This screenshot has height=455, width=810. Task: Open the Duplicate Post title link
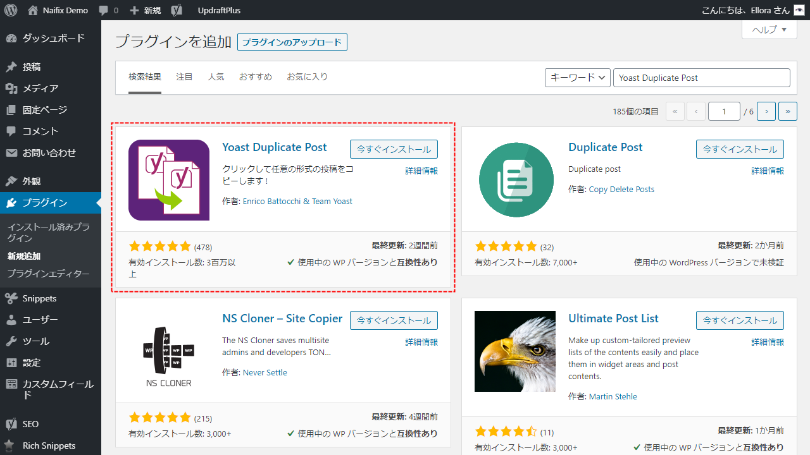606,147
